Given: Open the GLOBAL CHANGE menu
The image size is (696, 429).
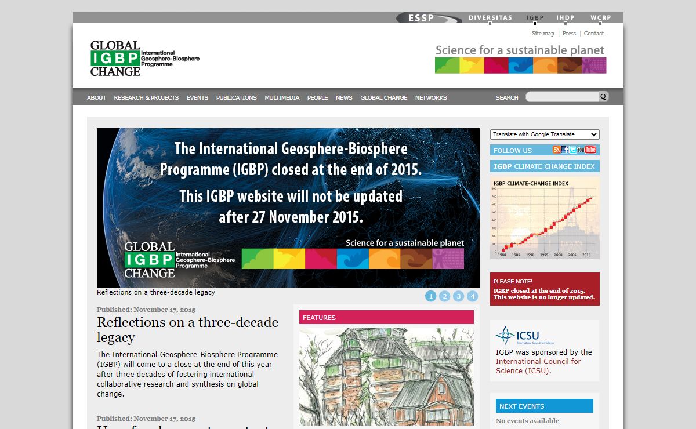Looking at the screenshot, I should point(384,97).
